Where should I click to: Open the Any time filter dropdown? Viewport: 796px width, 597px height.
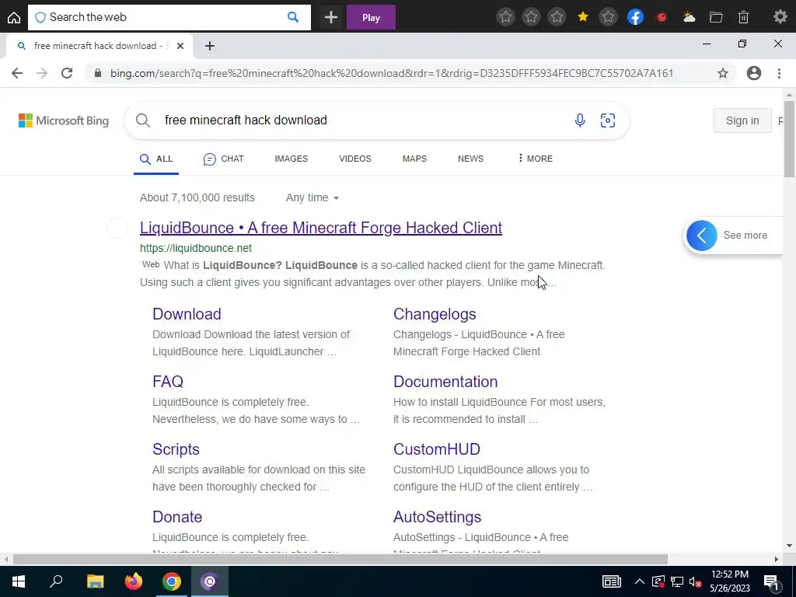tap(312, 197)
